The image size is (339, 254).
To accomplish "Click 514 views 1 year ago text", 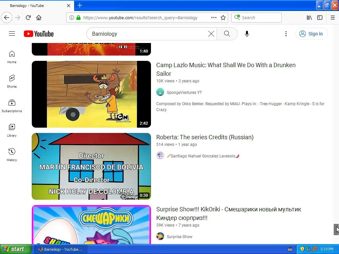I will tap(177, 145).
